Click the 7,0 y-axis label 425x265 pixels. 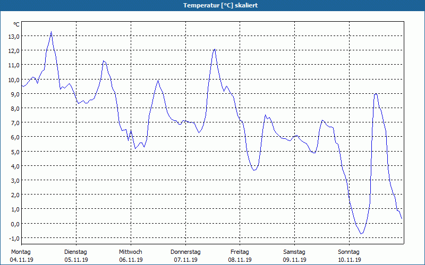pos(15,123)
